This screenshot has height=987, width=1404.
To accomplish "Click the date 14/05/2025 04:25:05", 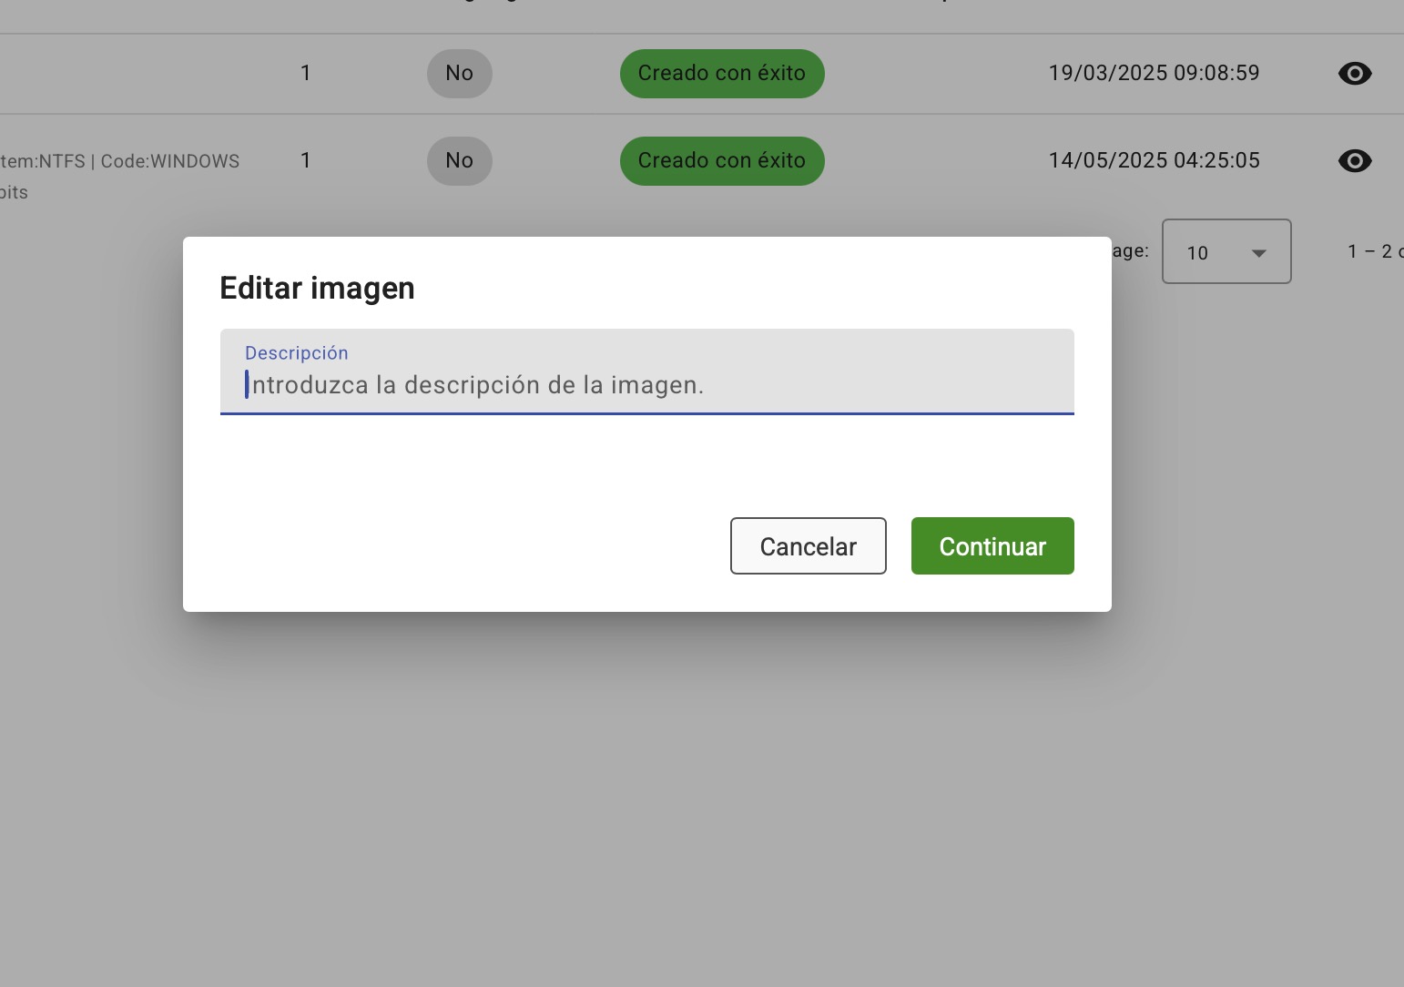I will pos(1154,161).
